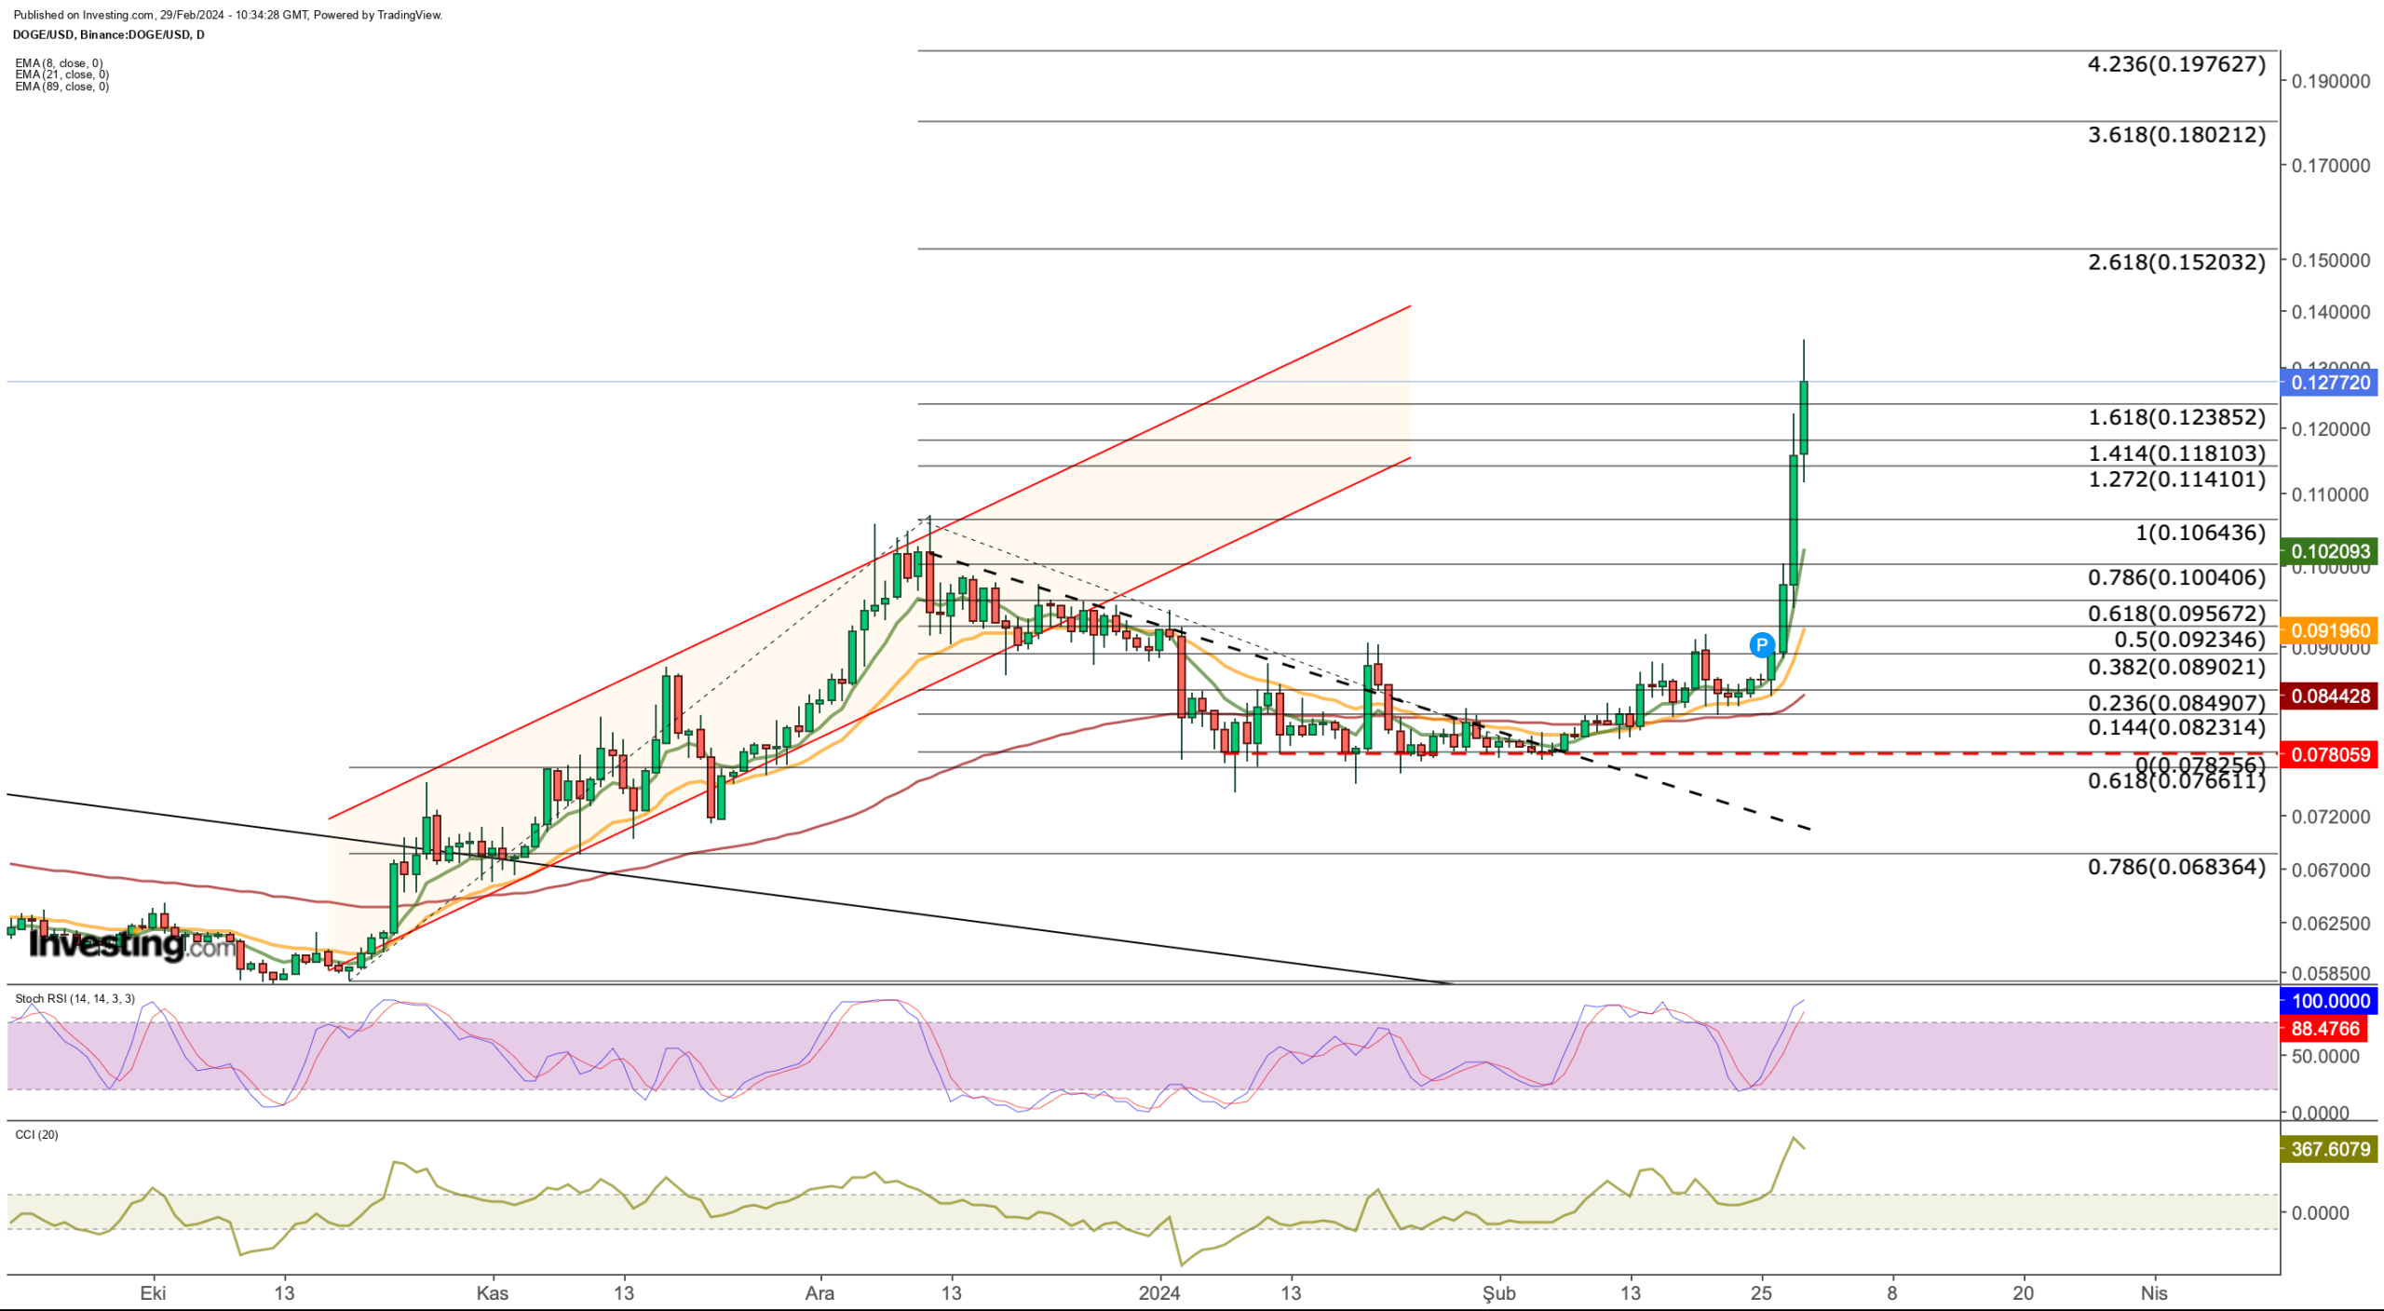Select Fibonacci level 1(0.106436)
This screenshot has height=1311, width=2384.
(x=2201, y=533)
